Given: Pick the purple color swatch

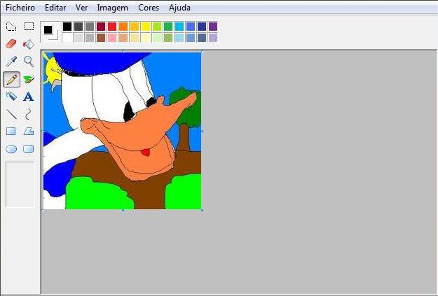Looking at the screenshot, I should [x=213, y=27].
